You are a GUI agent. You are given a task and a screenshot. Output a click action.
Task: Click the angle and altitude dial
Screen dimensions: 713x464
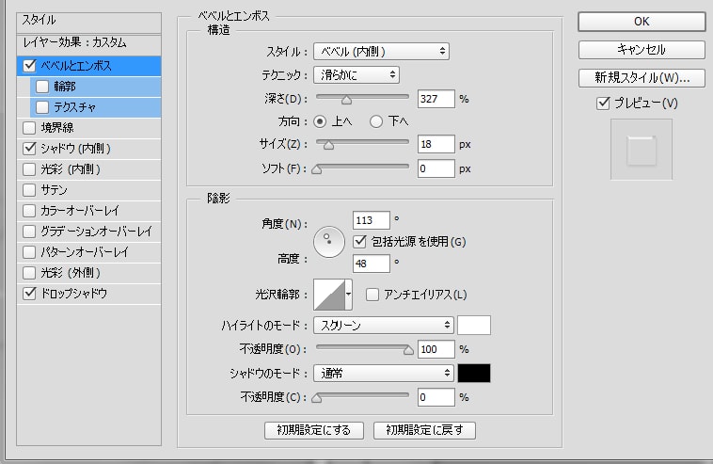click(329, 242)
